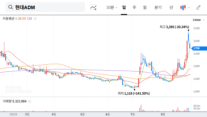Image resolution: width=207 pixels, height=117 pixels.
Task: Click the 최저 1,118 low label
Action: 134,93
